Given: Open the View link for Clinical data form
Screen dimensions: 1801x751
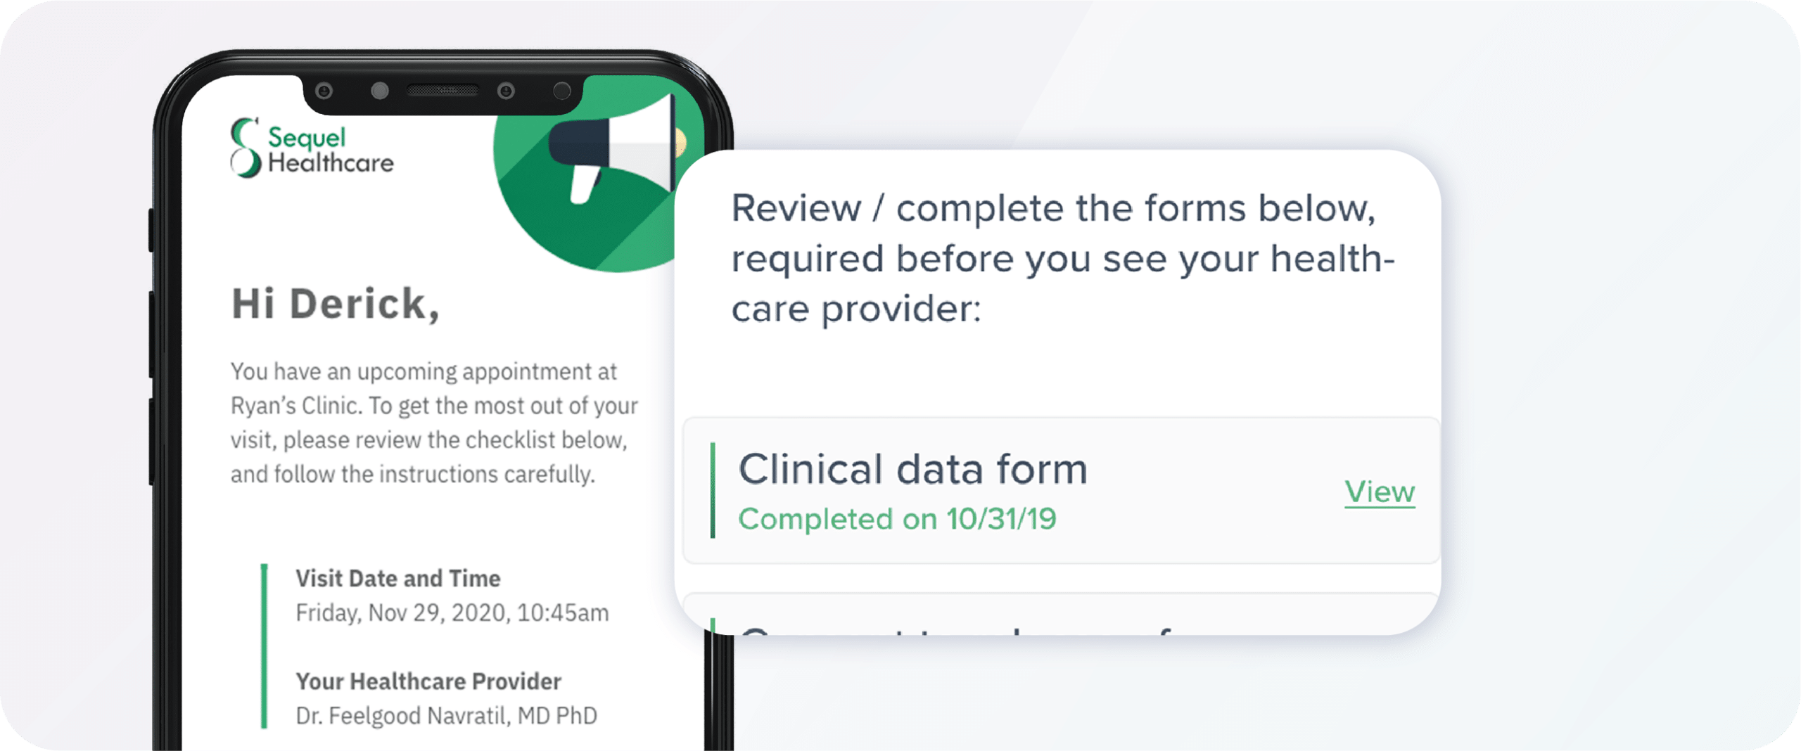Looking at the screenshot, I should (1379, 492).
